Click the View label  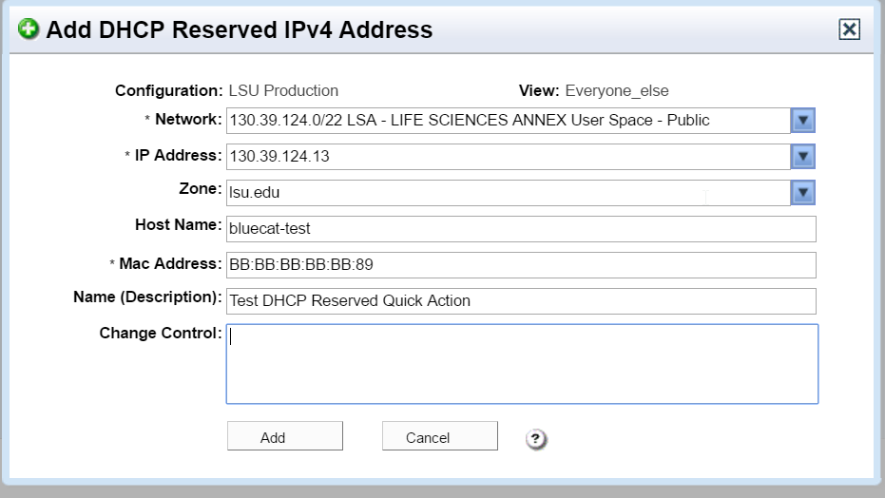(539, 91)
